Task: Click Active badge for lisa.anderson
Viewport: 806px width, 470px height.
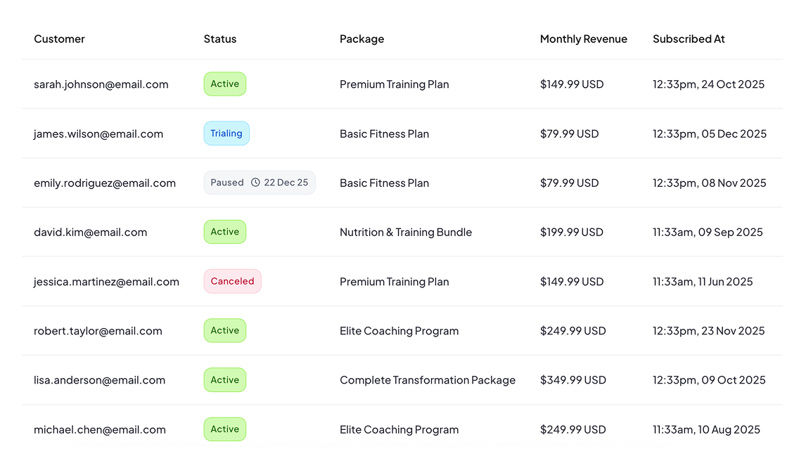Action: (x=224, y=380)
